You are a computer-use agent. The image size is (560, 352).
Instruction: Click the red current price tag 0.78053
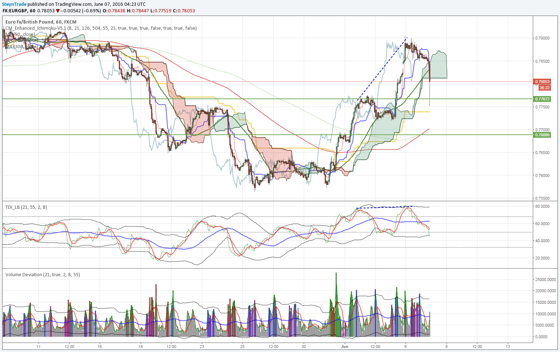[x=542, y=82]
